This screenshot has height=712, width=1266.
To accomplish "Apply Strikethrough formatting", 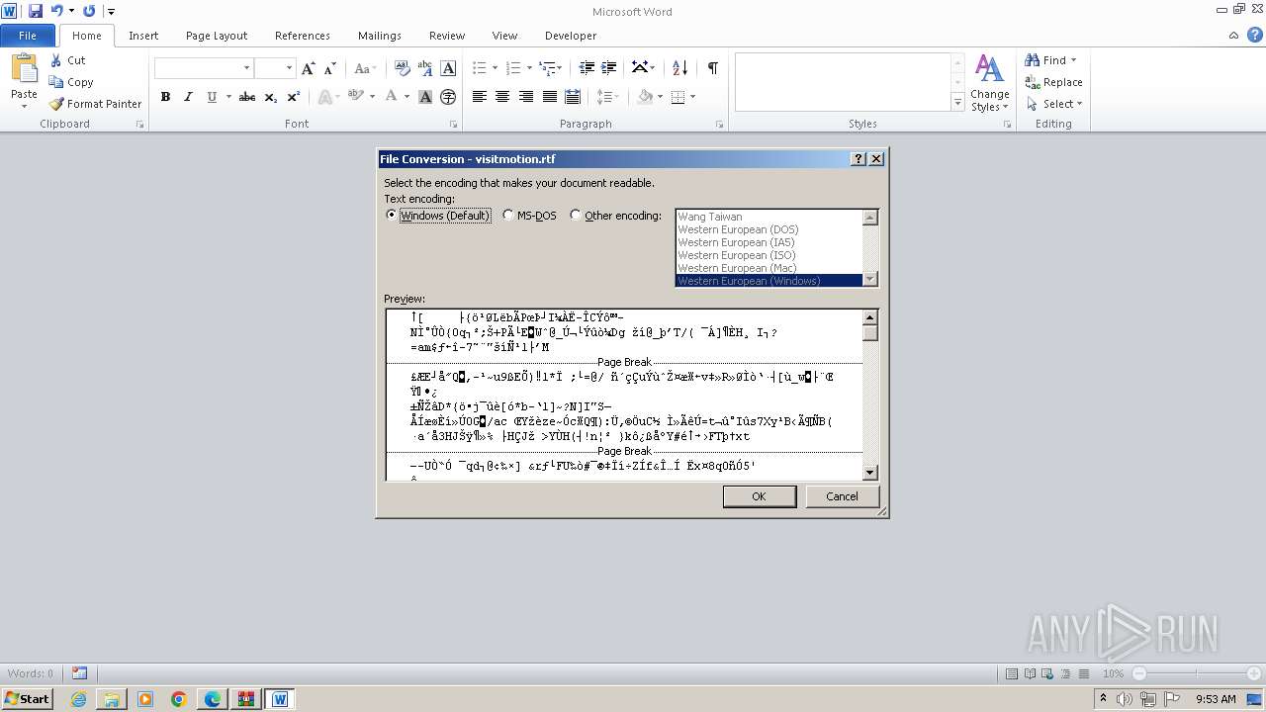I will tap(247, 97).
